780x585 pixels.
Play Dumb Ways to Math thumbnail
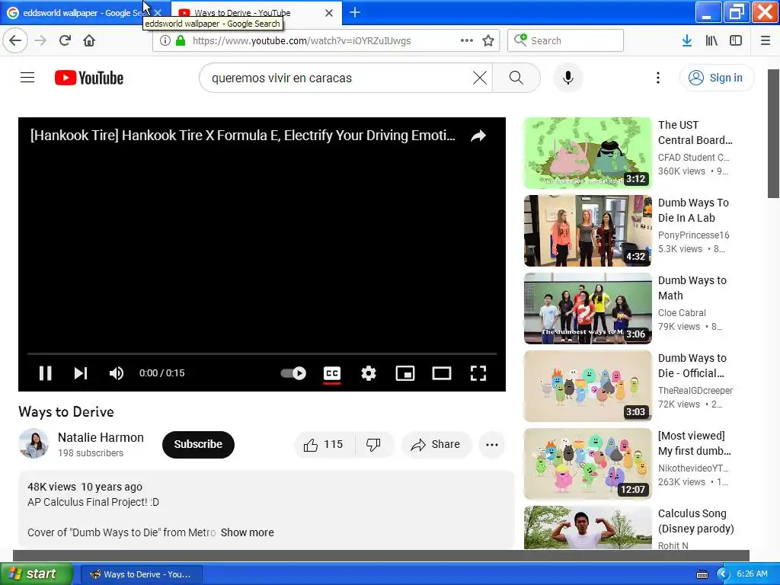tap(587, 308)
